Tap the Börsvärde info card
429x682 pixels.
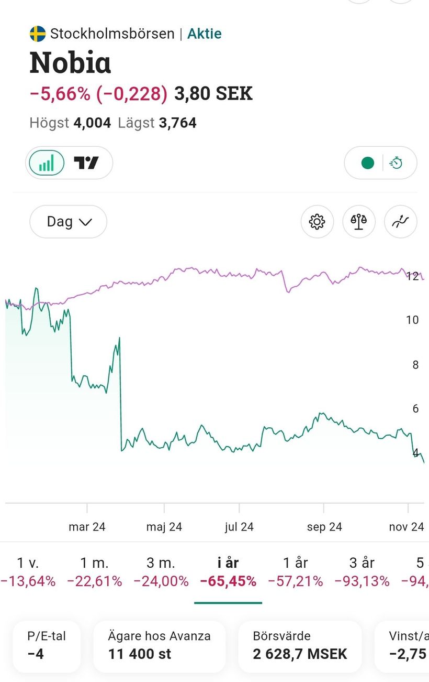click(300, 646)
